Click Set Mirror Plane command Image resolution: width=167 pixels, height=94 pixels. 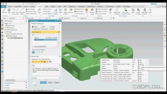[x=31, y=11]
